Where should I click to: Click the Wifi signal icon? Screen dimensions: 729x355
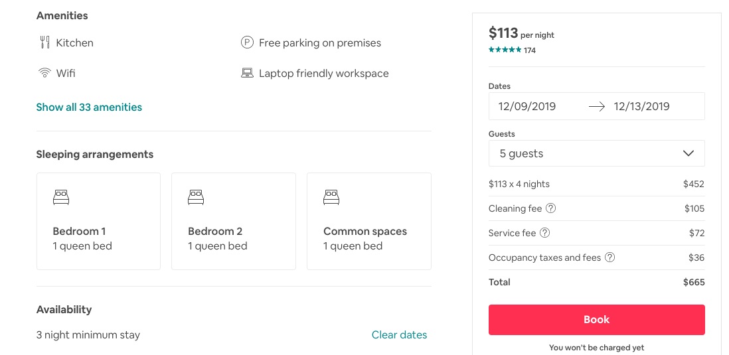pyautogui.click(x=44, y=73)
